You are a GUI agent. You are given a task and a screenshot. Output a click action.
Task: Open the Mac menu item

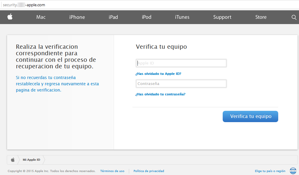(x=41, y=17)
